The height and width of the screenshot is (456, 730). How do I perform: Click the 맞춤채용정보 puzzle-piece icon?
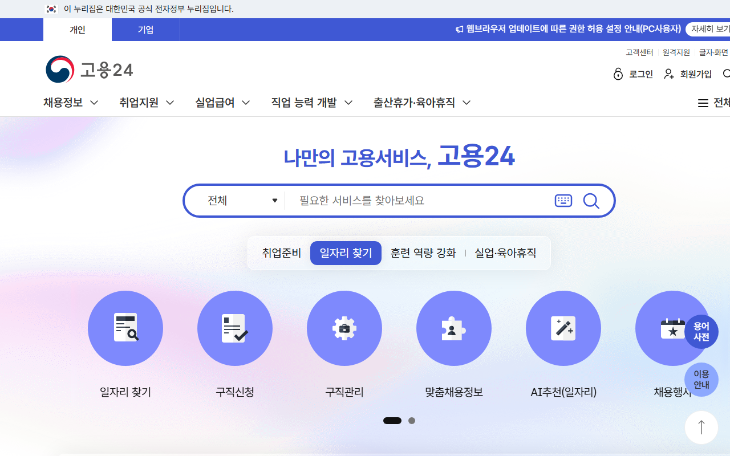click(x=454, y=328)
